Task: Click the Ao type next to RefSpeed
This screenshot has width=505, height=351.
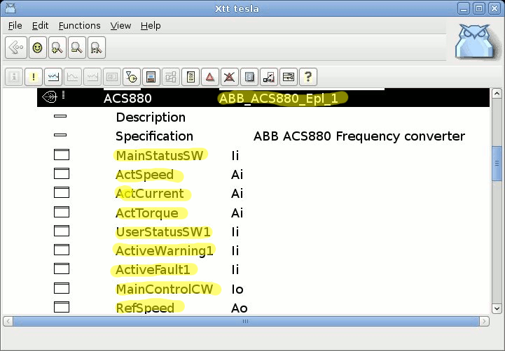Action: pos(240,308)
